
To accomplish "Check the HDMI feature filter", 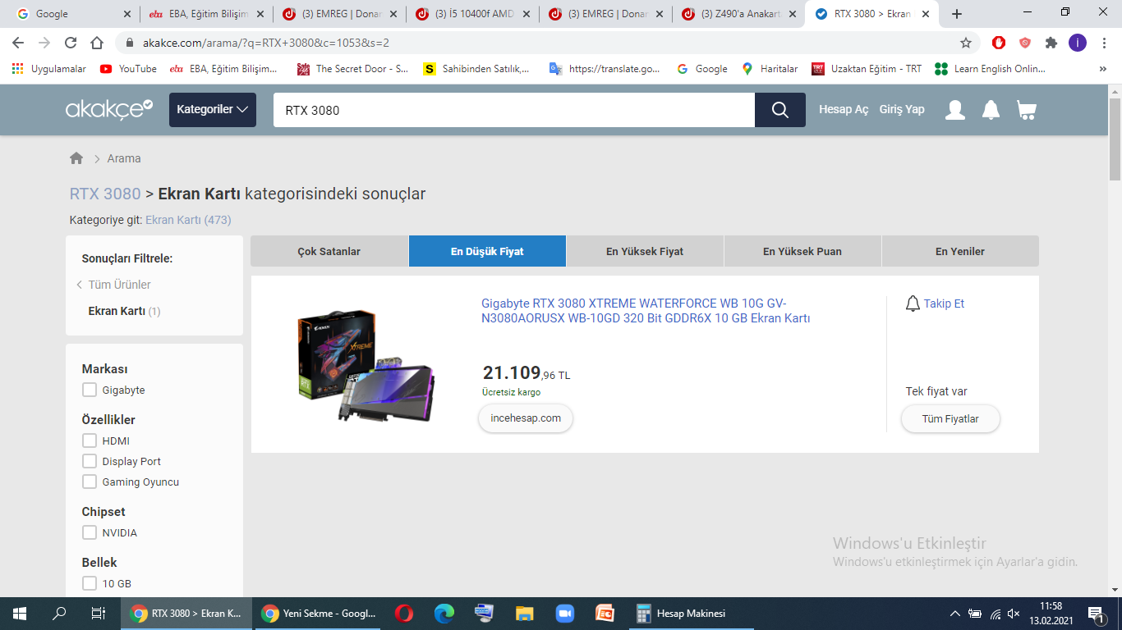I will tap(90, 441).
